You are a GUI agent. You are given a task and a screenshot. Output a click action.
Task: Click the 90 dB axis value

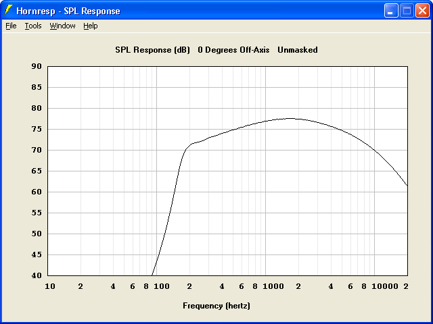[x=36, y=66]
